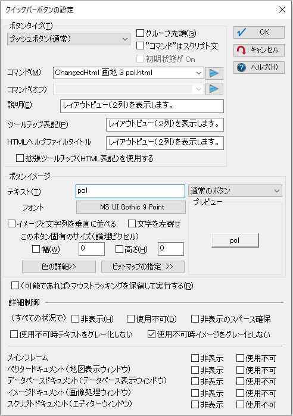This screenshot has width=293, height=416.
Task: Enable the グループ先頭(G) checkbox
Action: tap(140, 33)
